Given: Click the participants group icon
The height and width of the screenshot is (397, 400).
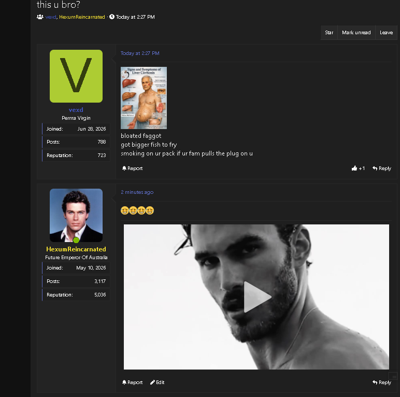Looking at the screenshot, I should pyautogui.click(x=40, y=17).
